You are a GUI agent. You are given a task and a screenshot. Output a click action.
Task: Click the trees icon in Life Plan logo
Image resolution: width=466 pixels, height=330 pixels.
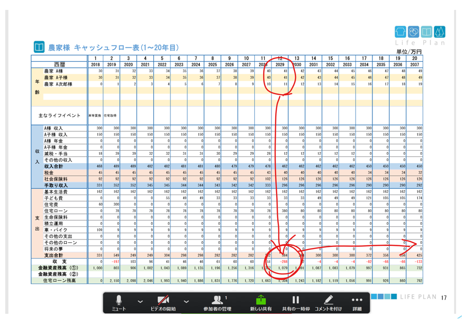[439, 31]
